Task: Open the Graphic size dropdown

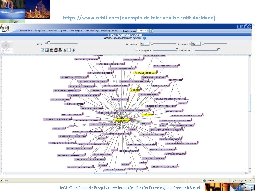Action: pyautogui.click(x=148, y=30)
